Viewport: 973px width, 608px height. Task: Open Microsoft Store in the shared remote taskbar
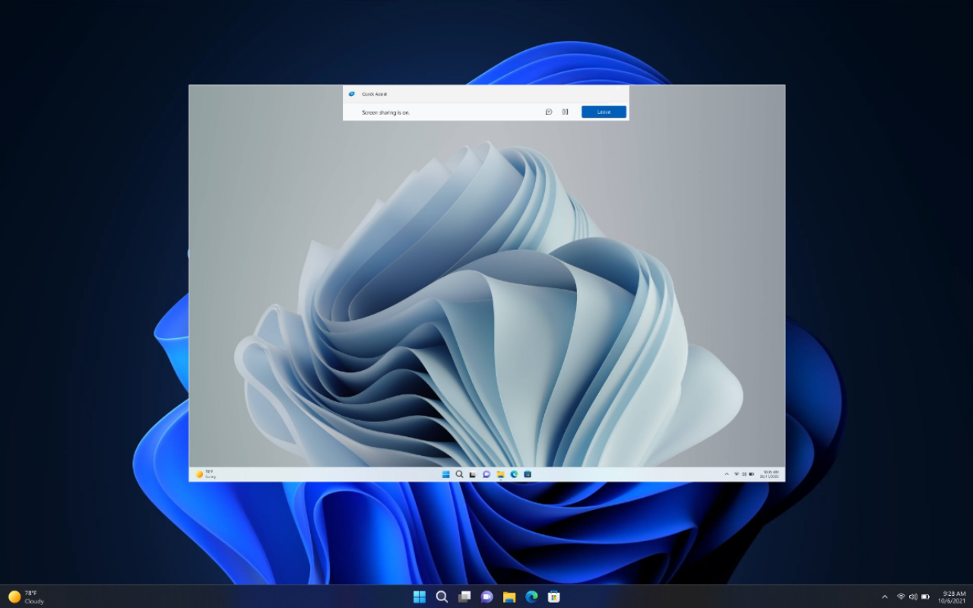(x=528, y=474)
